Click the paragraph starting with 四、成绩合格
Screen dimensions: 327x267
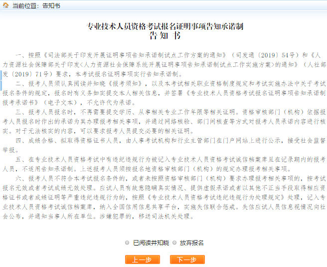click(164, 145)
